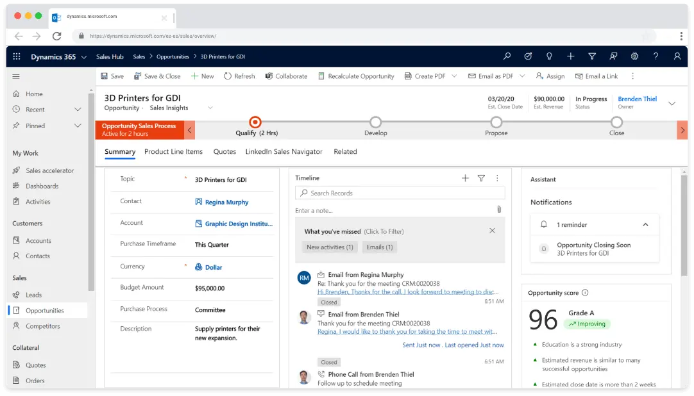Image resolution: width=694 pixels, height=396 pixels.
Task: Attach a file using paperclip icon
Action: click(499, 210)
